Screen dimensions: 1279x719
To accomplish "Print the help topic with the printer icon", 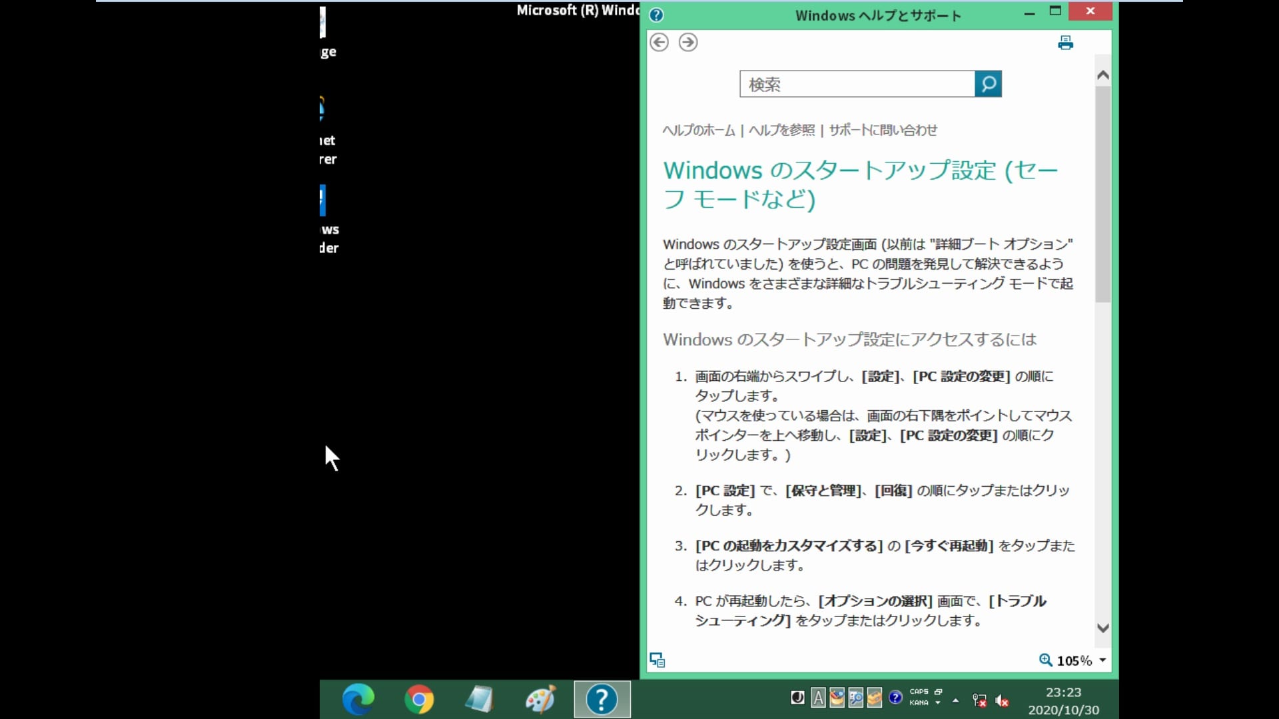I will [1066, 43].
